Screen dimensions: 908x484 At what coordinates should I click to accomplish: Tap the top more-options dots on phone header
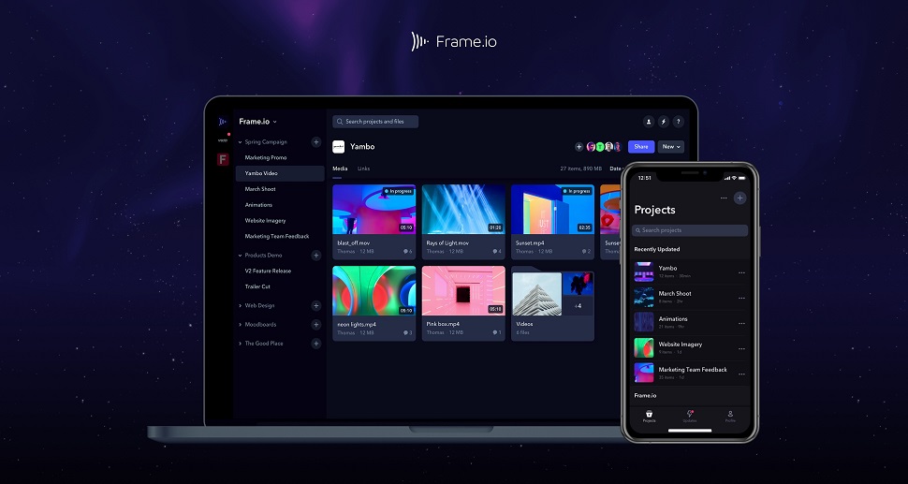tap(724, 198)
